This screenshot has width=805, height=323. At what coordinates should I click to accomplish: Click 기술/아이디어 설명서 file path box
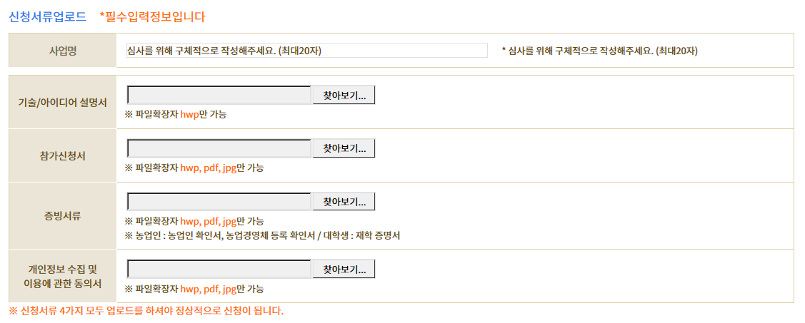(219, 96)
